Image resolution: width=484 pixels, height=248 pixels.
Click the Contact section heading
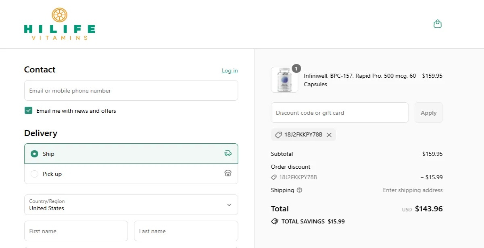(x=40, y=70)
